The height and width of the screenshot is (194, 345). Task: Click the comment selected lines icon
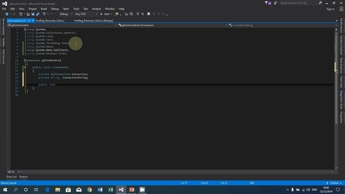pos(126,14)
